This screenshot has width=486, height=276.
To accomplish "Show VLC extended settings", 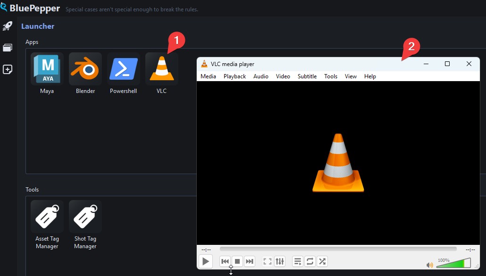I will [280, 261].
